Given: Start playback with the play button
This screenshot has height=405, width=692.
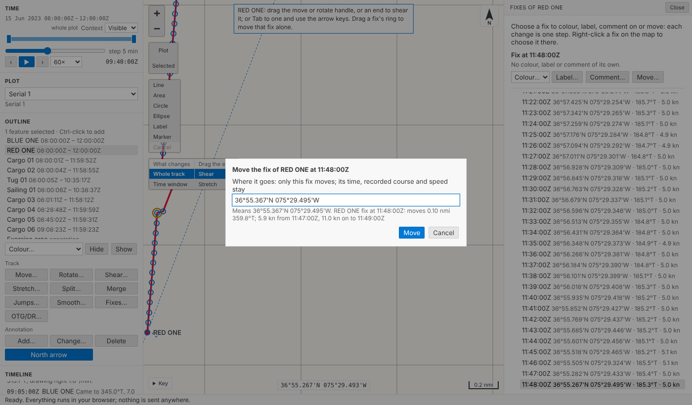Looking at the screenshot, I should tap(27, 62).
